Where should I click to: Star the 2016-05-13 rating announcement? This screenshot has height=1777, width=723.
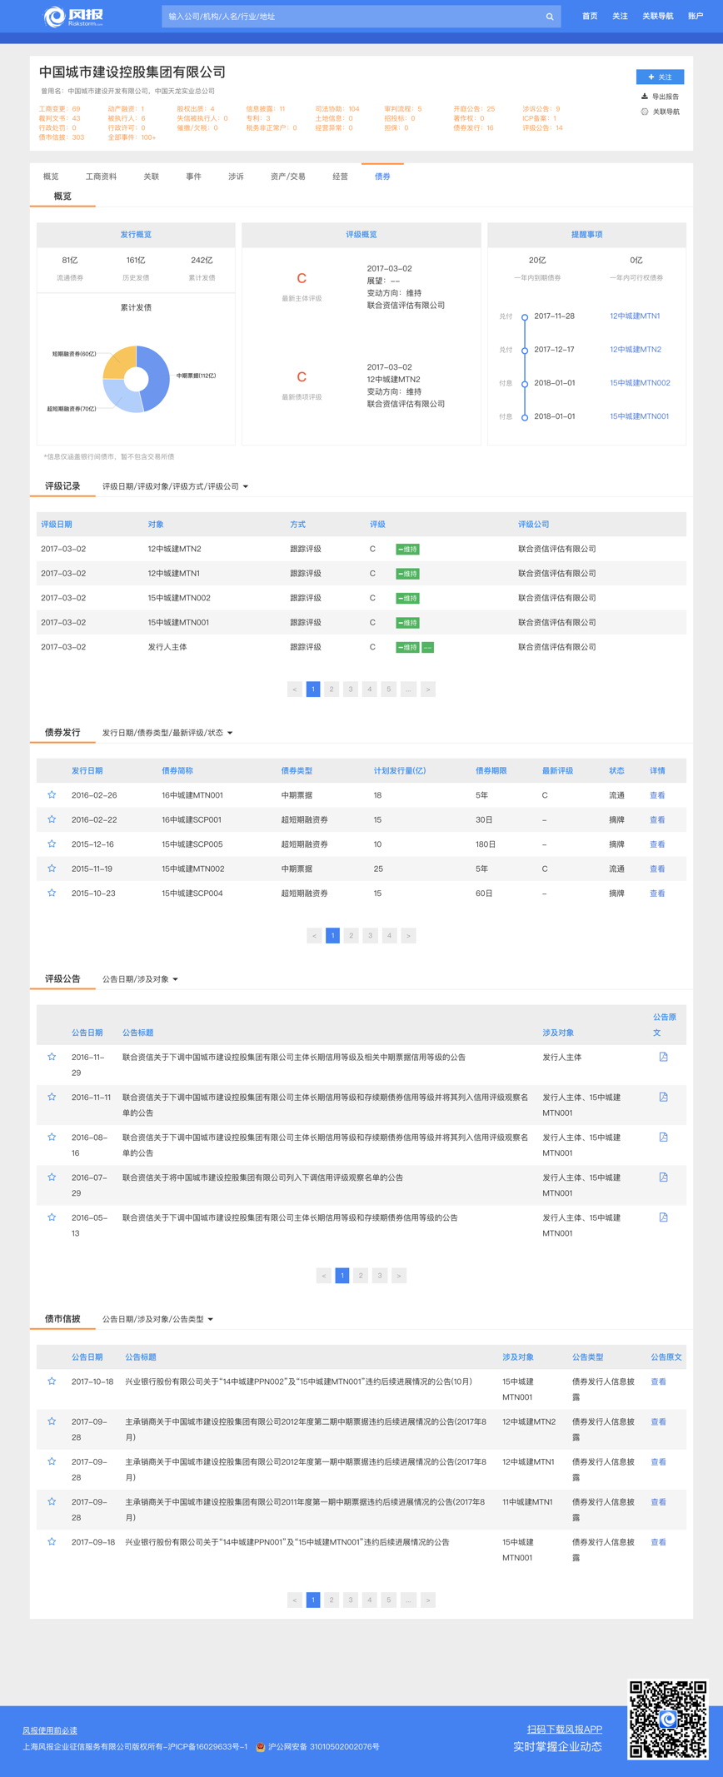click(52, 1217)
